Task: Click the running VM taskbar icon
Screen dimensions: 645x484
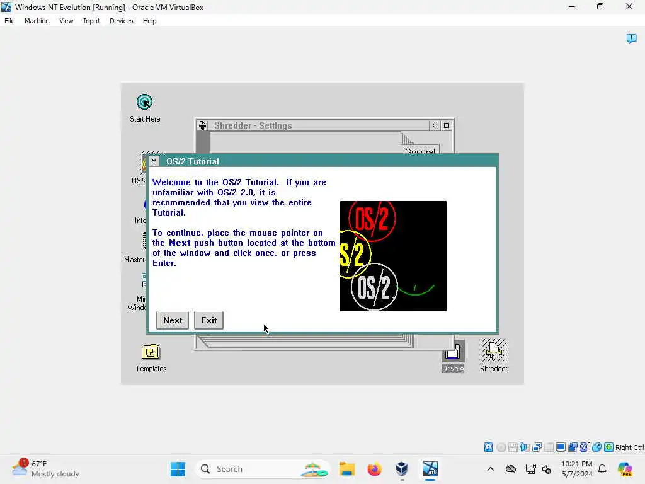Action: pyautogui.click(x=430, y=469)
